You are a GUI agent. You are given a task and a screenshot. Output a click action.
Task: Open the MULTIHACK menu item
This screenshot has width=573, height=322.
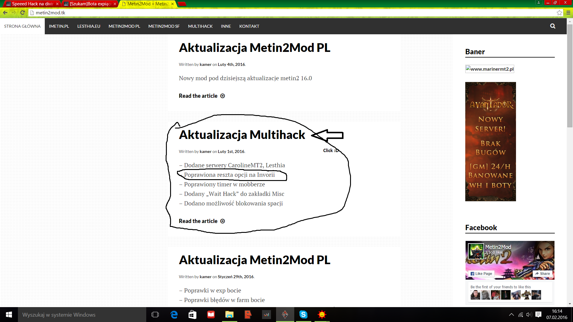(200, 26)
